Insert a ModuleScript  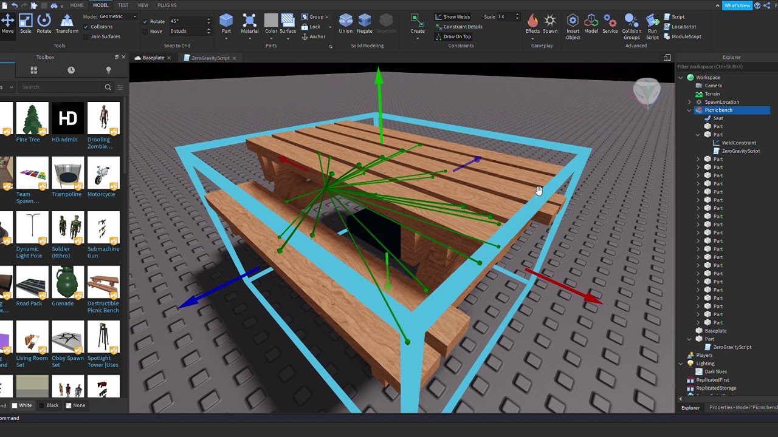[682, 36]
